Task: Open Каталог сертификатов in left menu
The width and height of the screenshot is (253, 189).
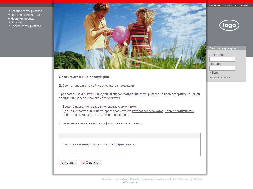Action: [26, 11]
